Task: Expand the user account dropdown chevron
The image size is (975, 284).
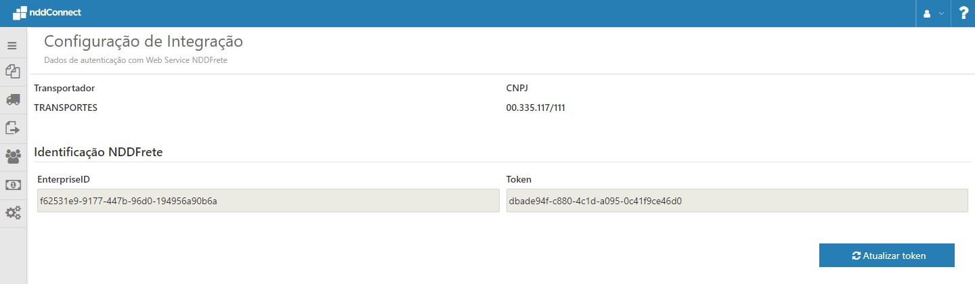Action: click(x=941, y=14)
